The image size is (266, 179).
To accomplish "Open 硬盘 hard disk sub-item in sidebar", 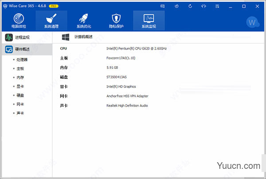I will [20, 95].
